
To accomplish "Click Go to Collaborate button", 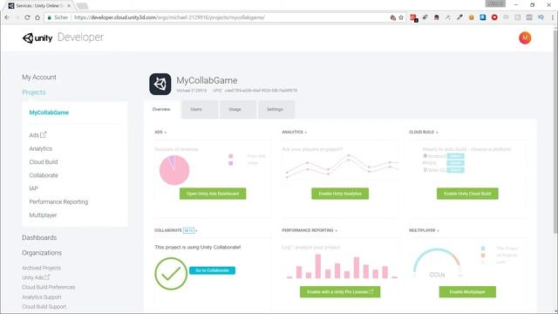I will (212, 270).
